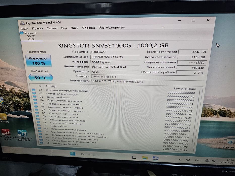Click the Общее время работы value 217 ч
Screen dimensions: 235x176
pyautogui.click(x=191, y=73)
